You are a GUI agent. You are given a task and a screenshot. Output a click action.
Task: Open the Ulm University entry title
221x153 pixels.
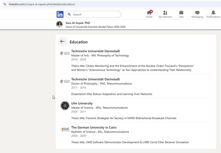tap(82, 103)
